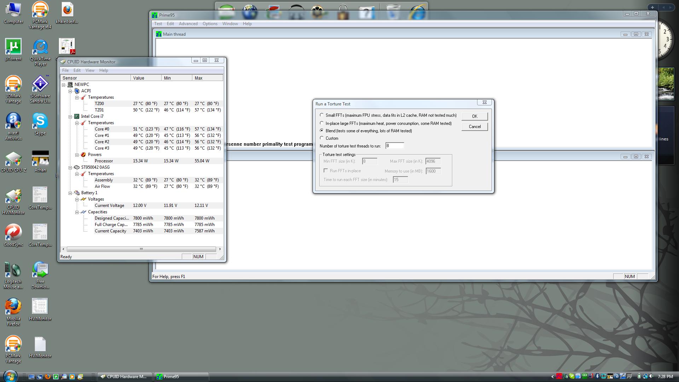Click the khaledseif Firefox file icon
This screenshot has width=679, height=382.
67,13
